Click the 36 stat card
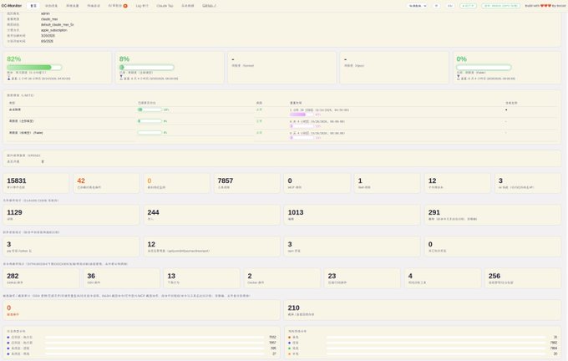 [x=121, y=278]
